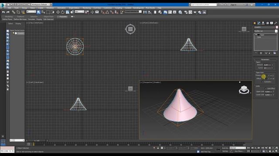
Task: Toggle the Angle Snap icon
Action: 107,12
